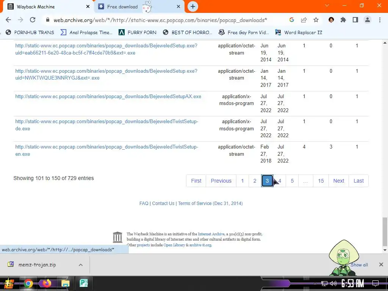The image size is (388, 291).
Task: Open BejeweledSetup.exe uid=eab66211 link
Action: 106,49
